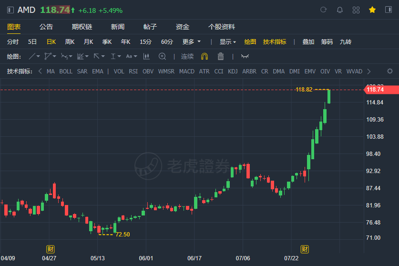Toggle right sidebar panel icon
399x266 pixels.
(x=389, y=10)
